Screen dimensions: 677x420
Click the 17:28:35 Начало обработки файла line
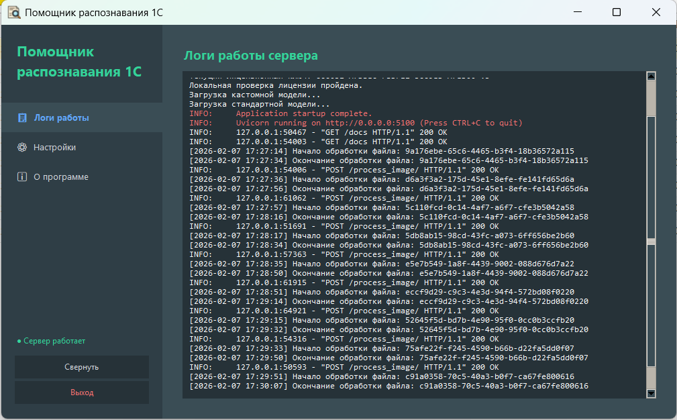[x=382, y=264]
